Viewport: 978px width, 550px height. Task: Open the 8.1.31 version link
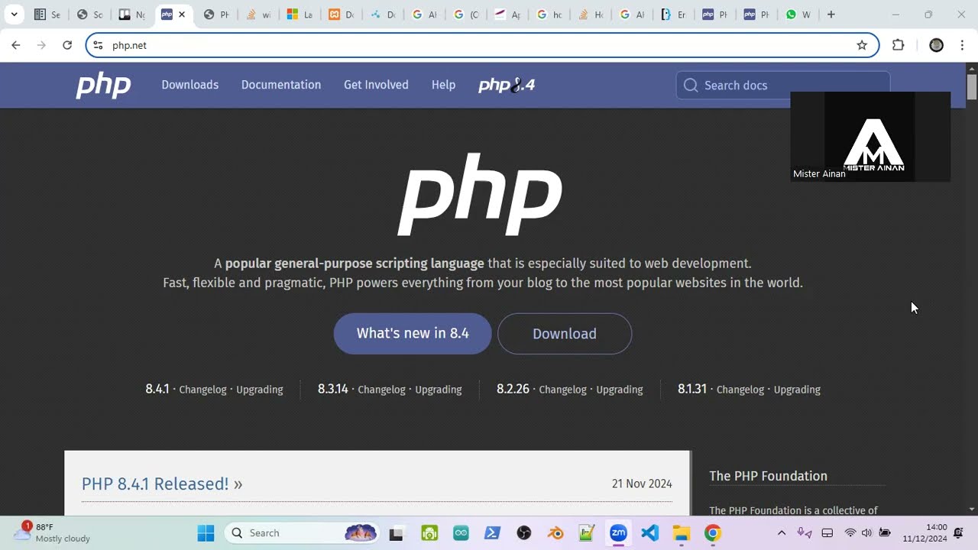coord(692,389)
